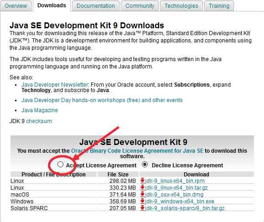Open the Training tab
264x222 pixels.
point(219,6)
